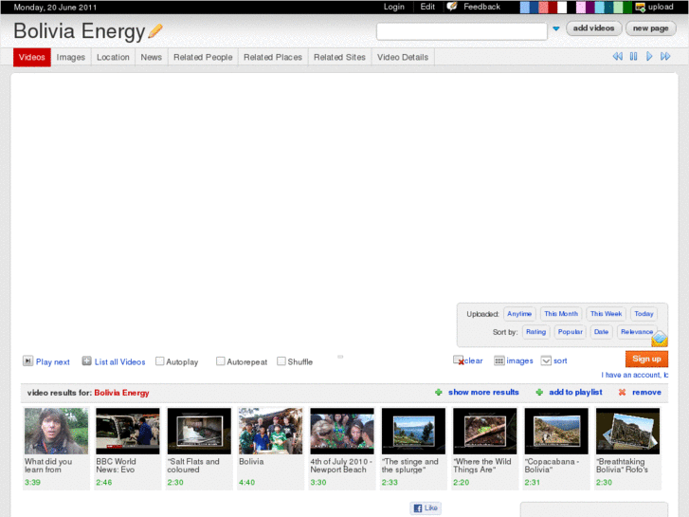
Task: Filter uploads by Anytime
Action: pyautogui.click(x=519, y=314)
